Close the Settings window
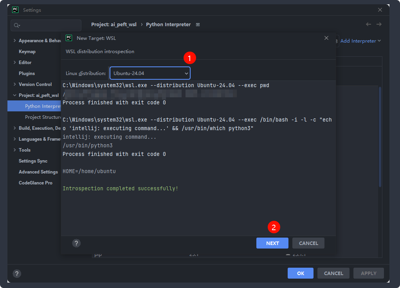Viewport: 400px width, 288px height. (380, 10)
